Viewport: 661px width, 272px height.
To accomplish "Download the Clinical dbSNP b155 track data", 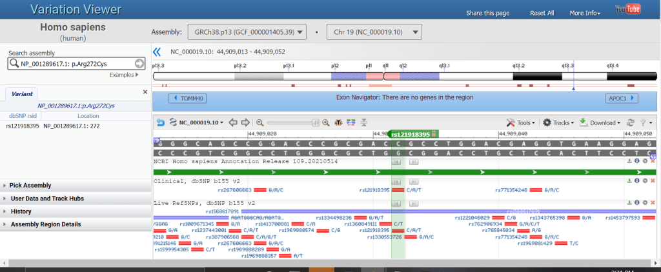I will pyautogui.click(x=630, y=180).
